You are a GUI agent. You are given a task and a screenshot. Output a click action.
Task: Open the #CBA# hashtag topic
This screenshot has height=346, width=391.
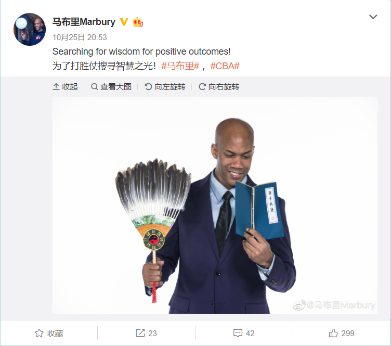(225, 66)
